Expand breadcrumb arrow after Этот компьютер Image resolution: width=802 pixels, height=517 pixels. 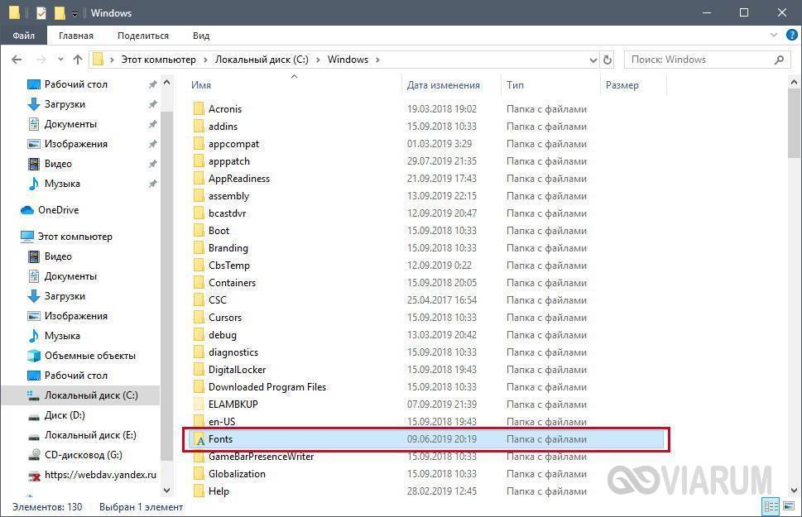click(205, 60)
